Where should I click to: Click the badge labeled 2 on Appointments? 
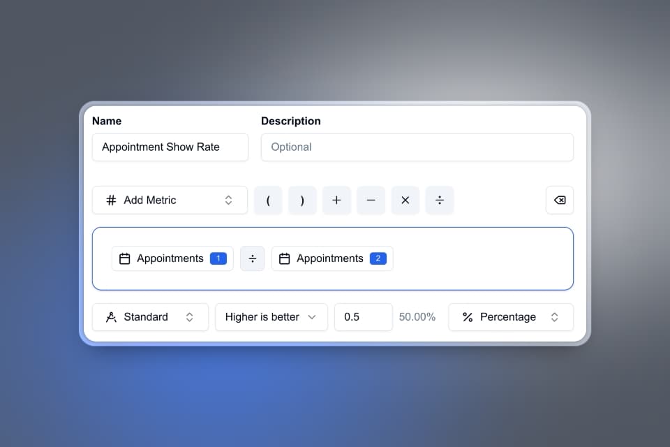pyautogui.click(x=377, y=258)
